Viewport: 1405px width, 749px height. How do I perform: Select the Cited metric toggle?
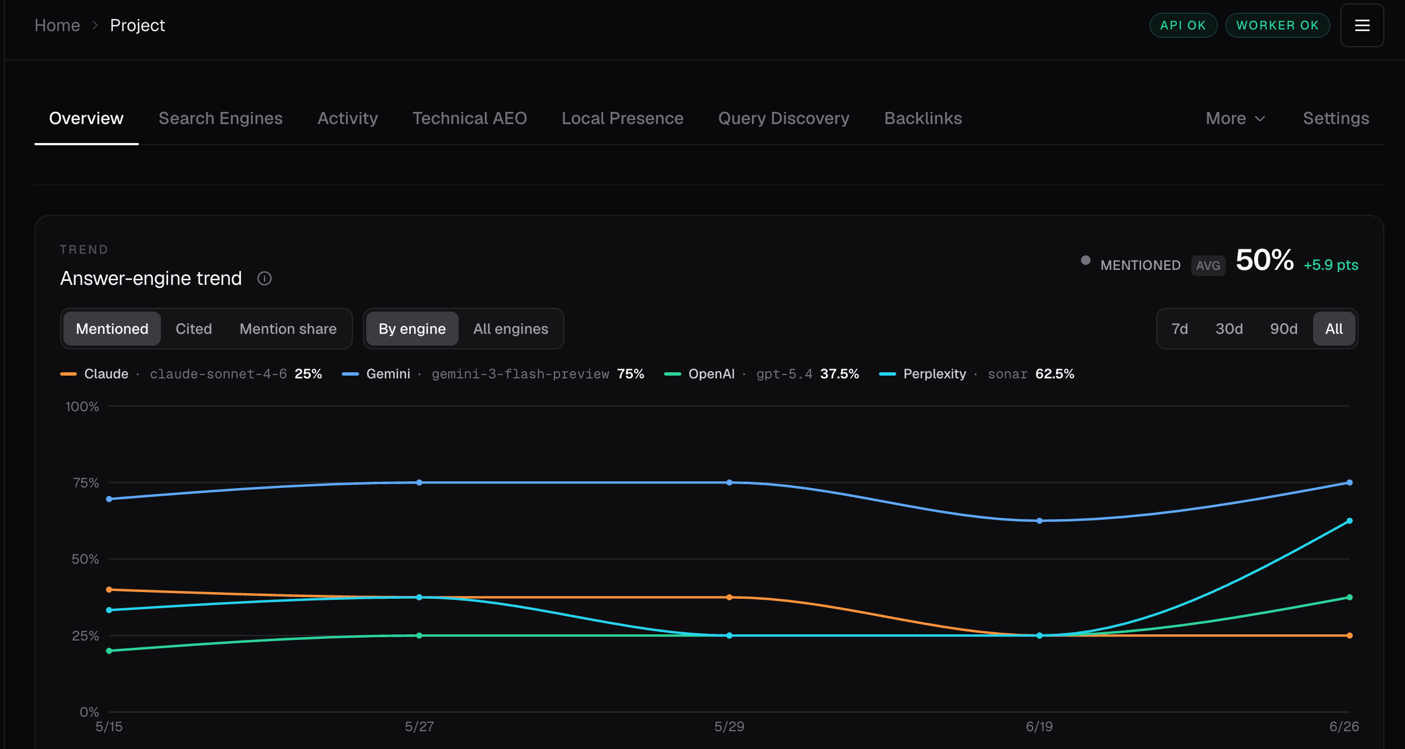194,329
